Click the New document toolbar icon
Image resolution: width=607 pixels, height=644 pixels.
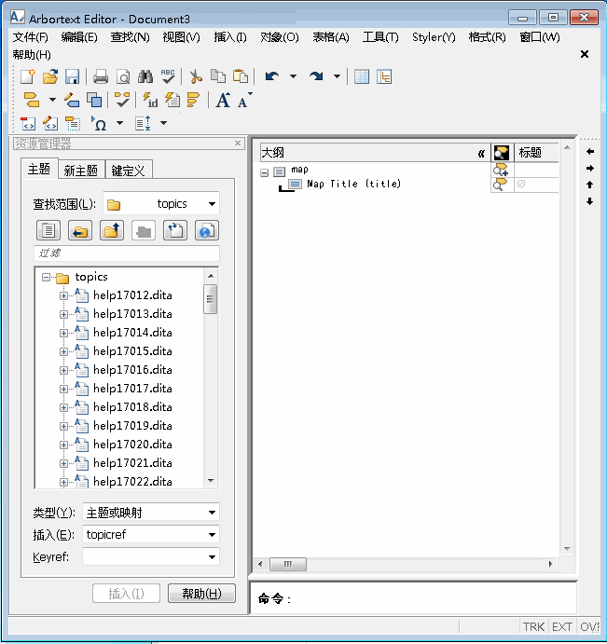coord(28,76)
